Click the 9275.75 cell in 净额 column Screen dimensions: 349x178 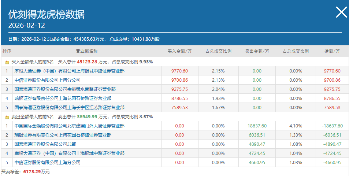[x=332, y=89]
